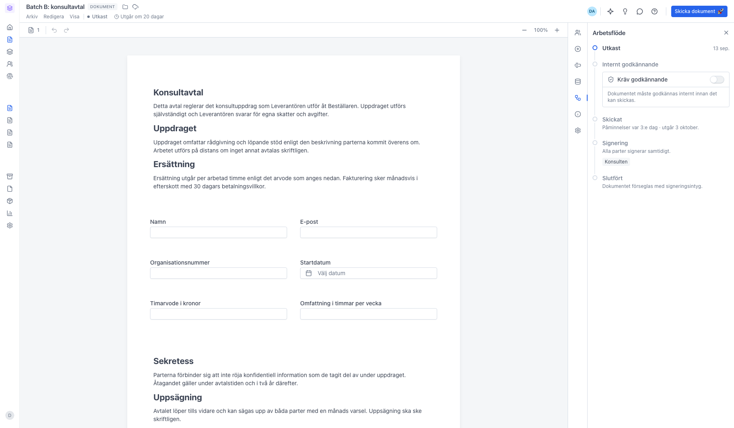Viewport: 734px width, 428px height.
Task: Click the lightbulb tips icon
Action: [x=625, y=11]
